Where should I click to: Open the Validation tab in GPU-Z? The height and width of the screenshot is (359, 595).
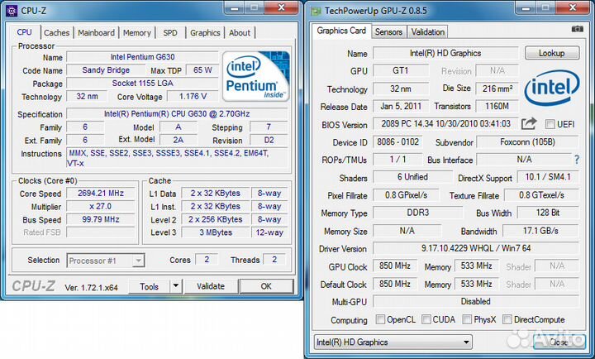coord(428,32)
